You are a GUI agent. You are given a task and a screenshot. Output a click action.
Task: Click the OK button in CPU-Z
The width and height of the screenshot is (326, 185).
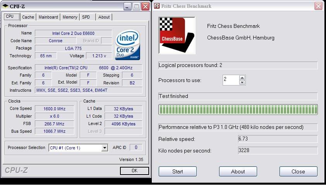point(134,171)
